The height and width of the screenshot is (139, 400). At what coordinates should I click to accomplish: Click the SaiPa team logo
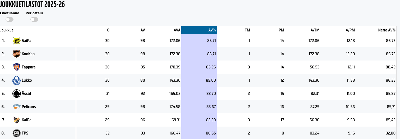coord(17,41)
